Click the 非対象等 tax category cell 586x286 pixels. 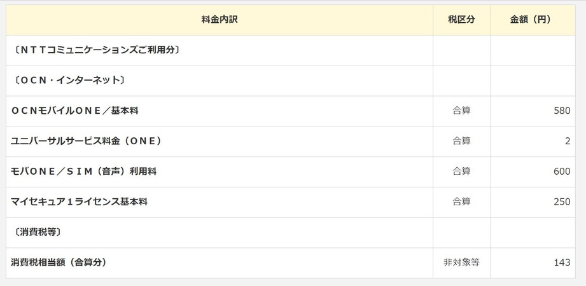(461, 263)
